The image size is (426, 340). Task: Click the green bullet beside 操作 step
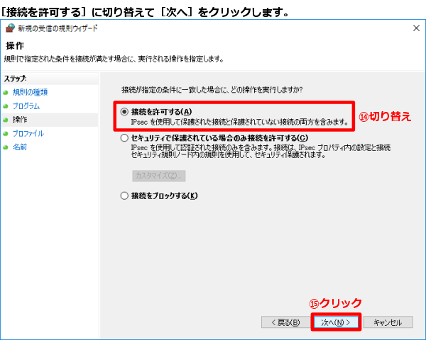(6, 120)
